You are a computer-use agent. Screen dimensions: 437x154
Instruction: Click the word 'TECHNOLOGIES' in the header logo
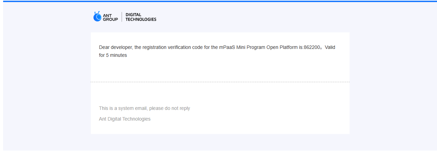point(141,19)
